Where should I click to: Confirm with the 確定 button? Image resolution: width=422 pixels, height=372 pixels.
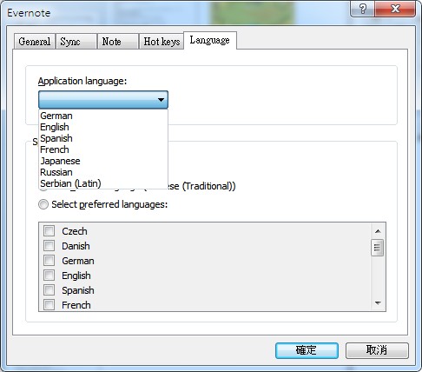(307, 350)
